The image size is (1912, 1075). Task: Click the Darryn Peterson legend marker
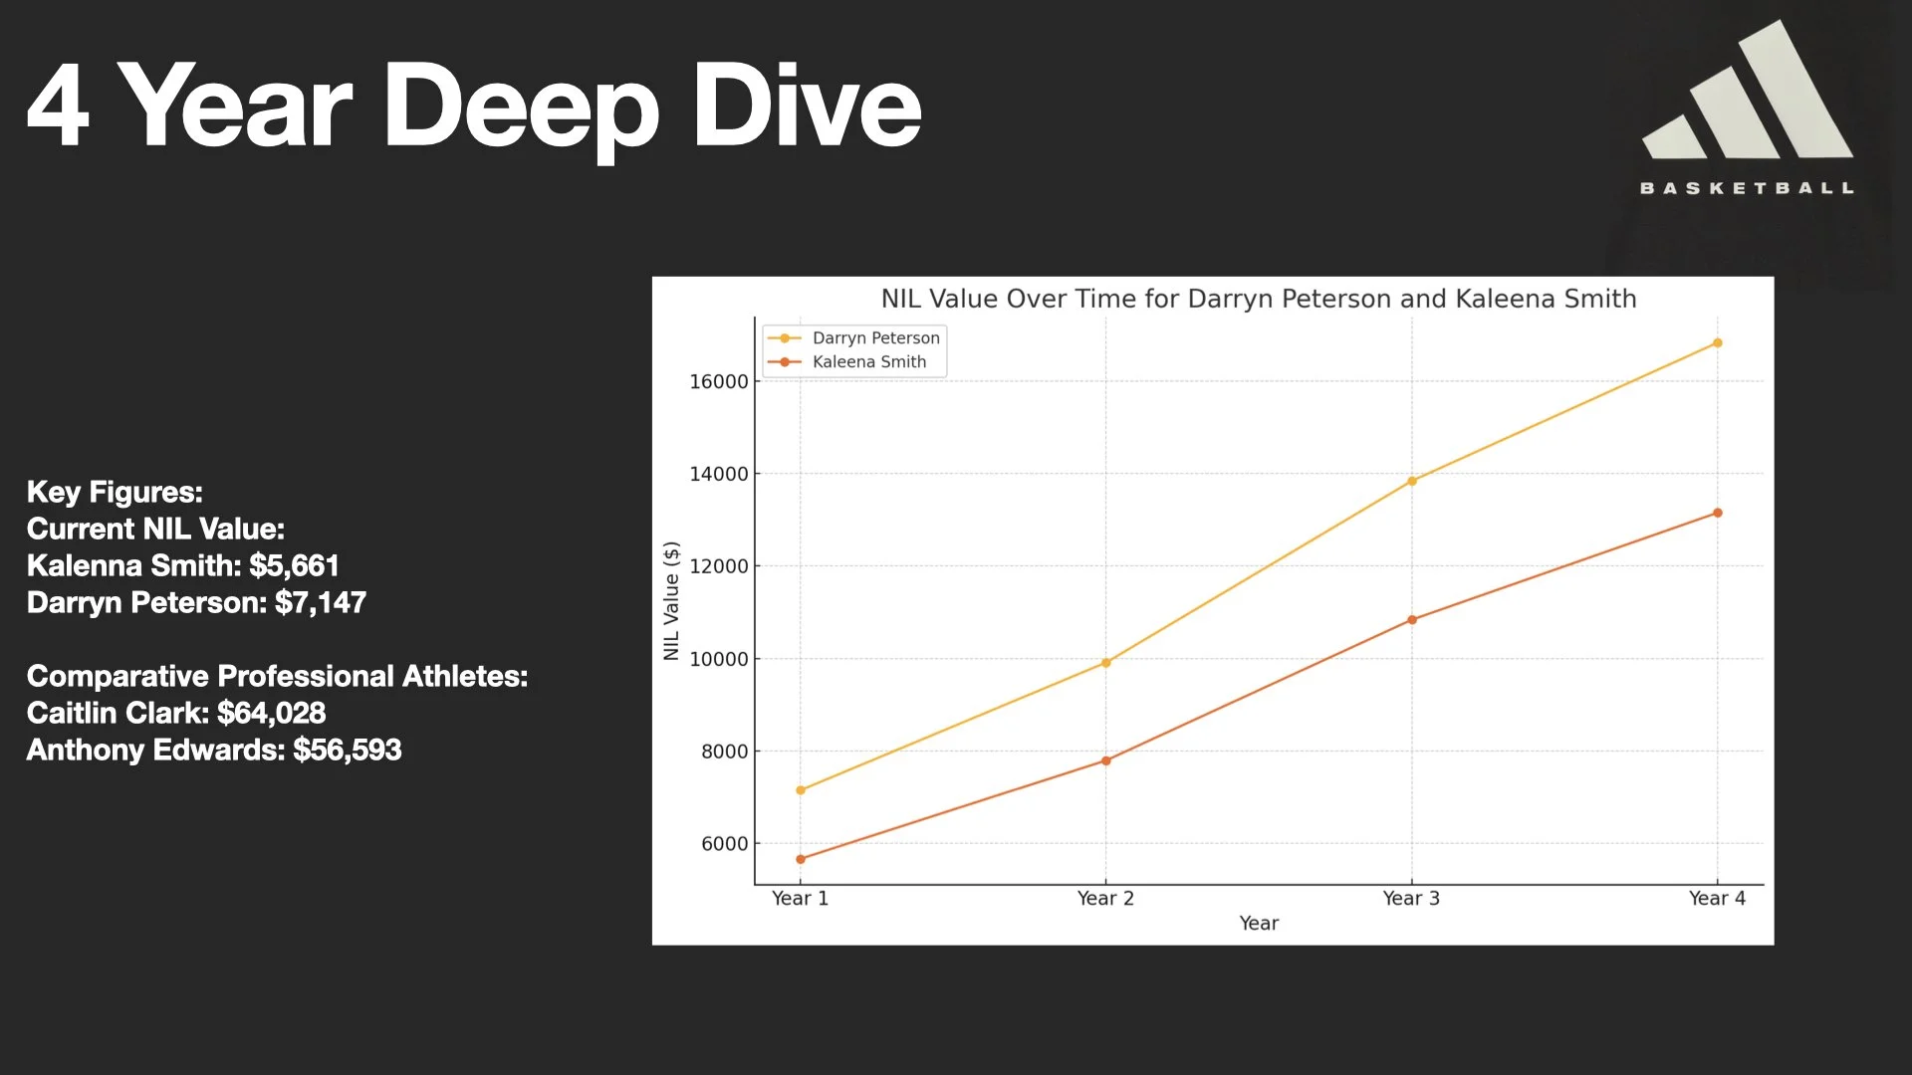(x=785, y=338)
